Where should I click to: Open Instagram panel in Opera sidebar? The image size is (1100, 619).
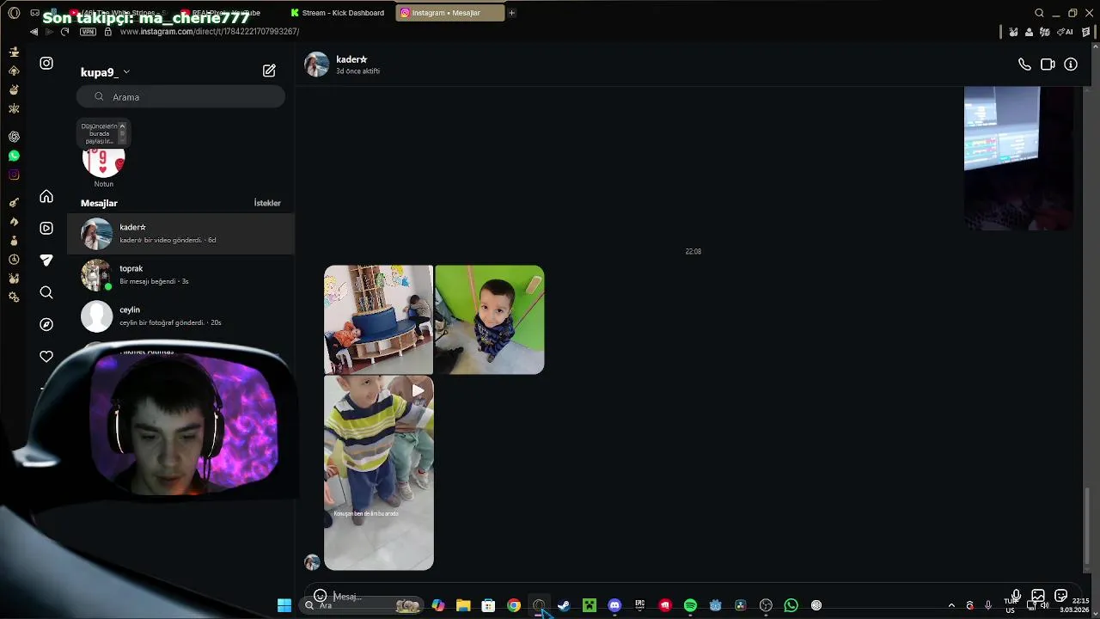tap(14, 175)
